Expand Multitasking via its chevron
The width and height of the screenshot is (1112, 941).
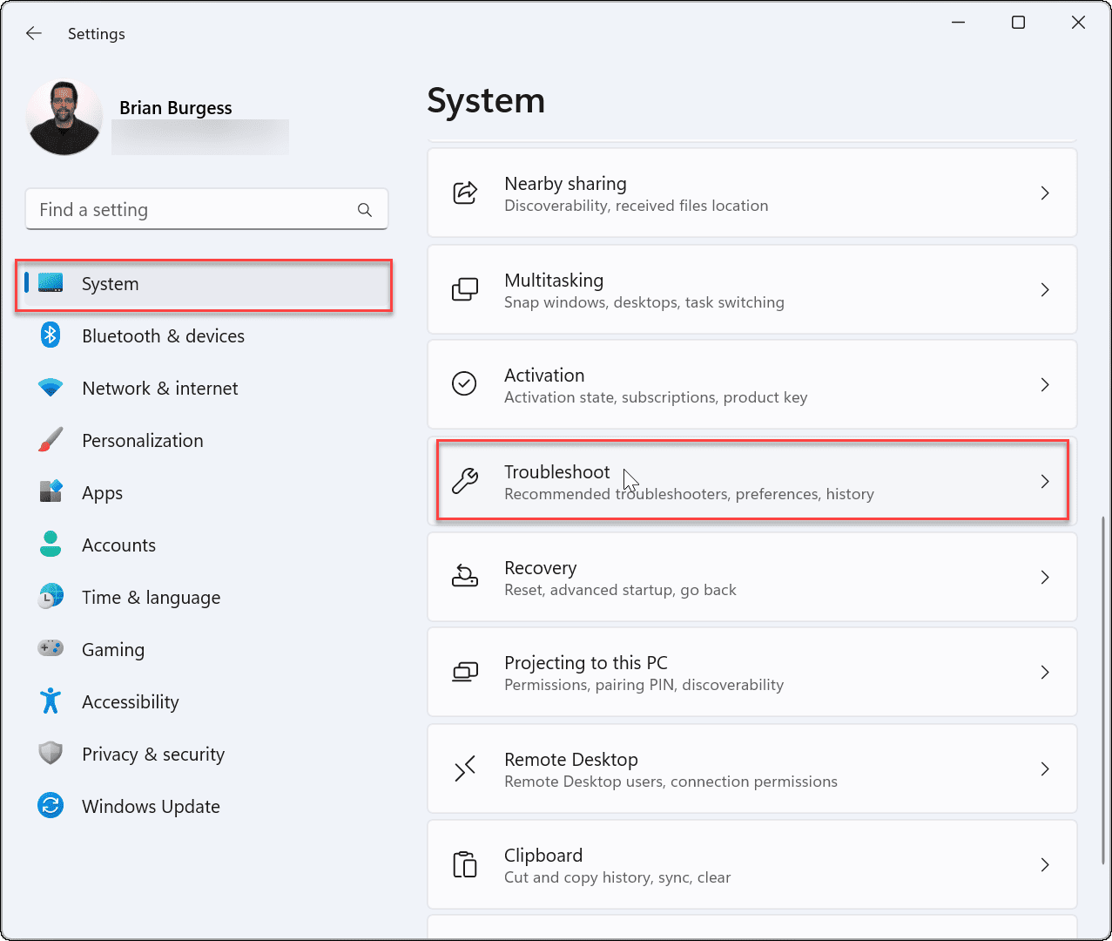click(1045, 289)
